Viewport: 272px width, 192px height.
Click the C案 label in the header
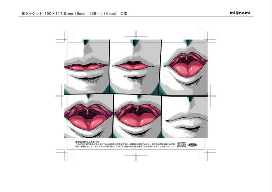pos(124,14)
